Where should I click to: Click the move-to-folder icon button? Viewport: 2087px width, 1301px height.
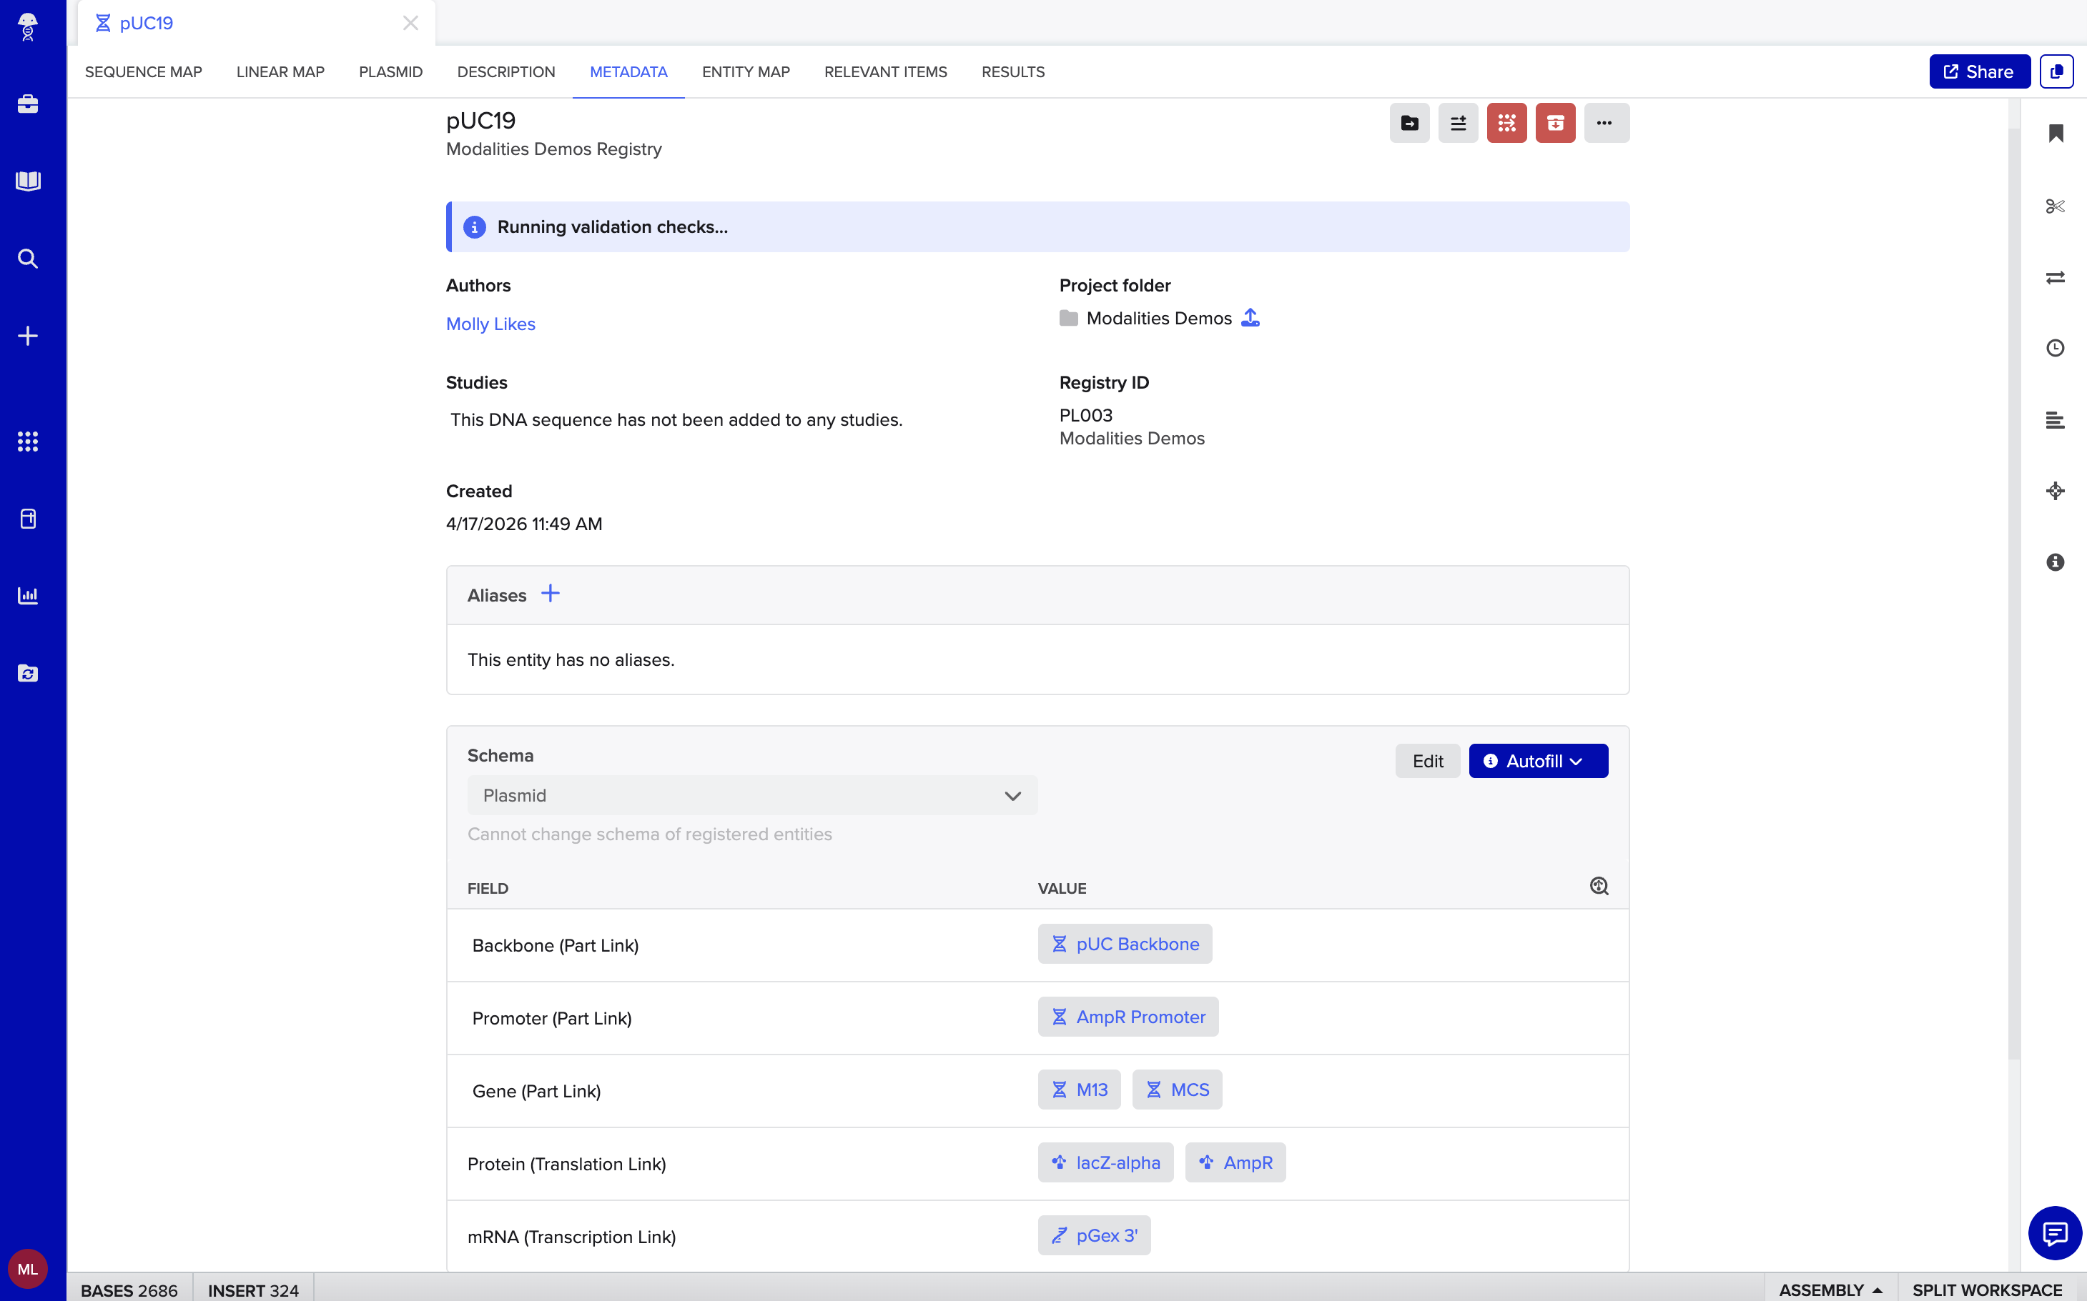coord(1409,123)
